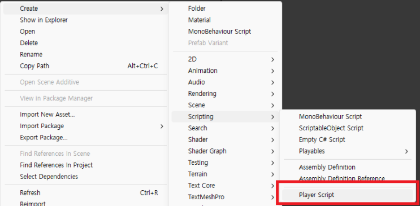Viewport: 420px width, 206px height.
Task: Open the Create submenu
Action: pyautogui.click(x=86, y=8)
